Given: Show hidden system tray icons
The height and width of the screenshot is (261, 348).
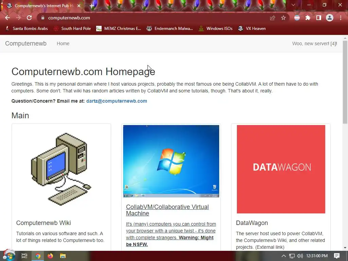Looking at the screenshot, I should tap(284, 256).
